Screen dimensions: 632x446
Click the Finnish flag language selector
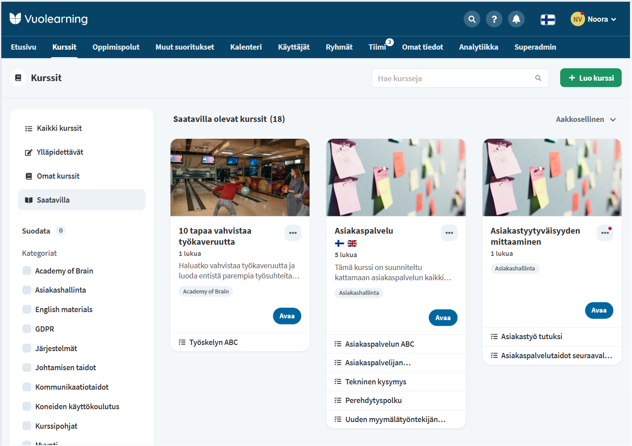point(548,20)
